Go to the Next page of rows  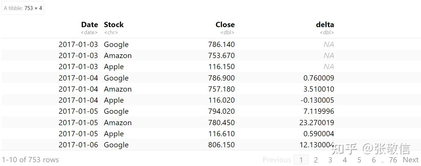pyautogui.click(x=410, y=160)
